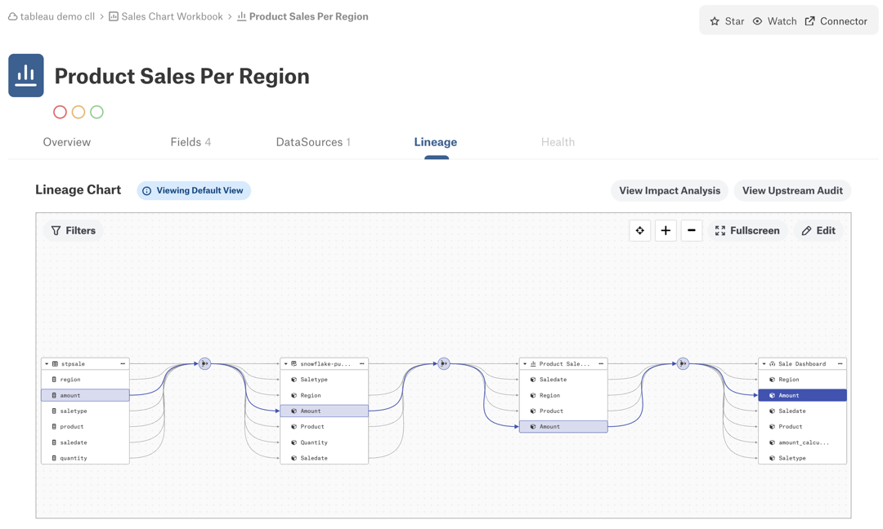
Task: Select Saledate field in Sale Dashboard node
Action: tap(803, 411)
